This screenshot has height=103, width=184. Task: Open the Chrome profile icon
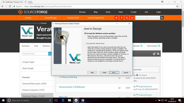pos(162,2)
